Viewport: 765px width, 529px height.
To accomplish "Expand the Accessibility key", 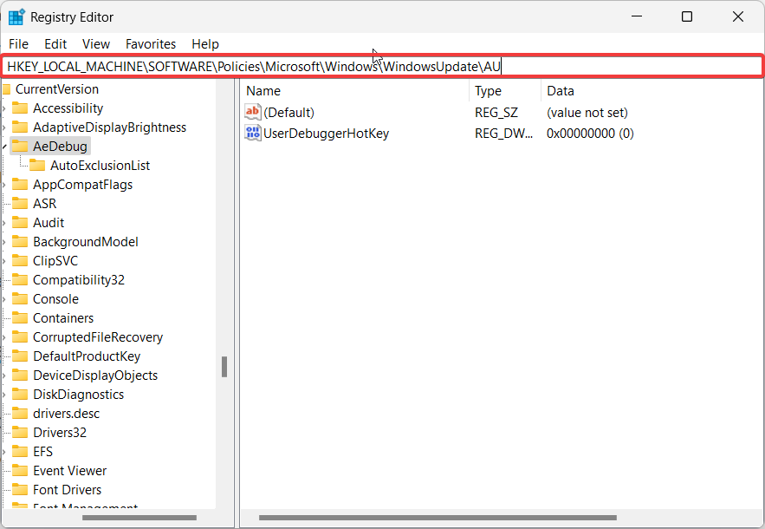I will 4,108.
